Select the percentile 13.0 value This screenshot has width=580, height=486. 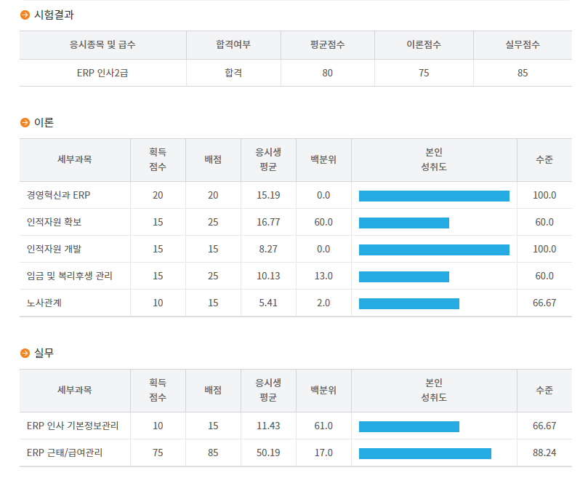pos(323,276)
